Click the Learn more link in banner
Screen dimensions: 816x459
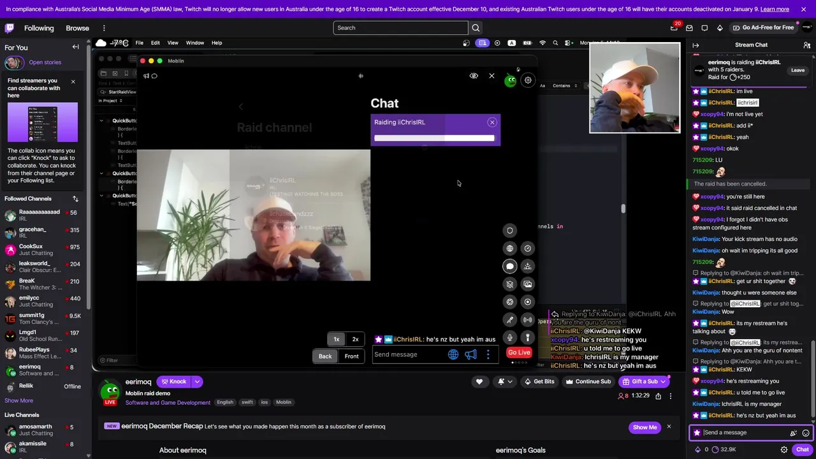tap(775, 9)
